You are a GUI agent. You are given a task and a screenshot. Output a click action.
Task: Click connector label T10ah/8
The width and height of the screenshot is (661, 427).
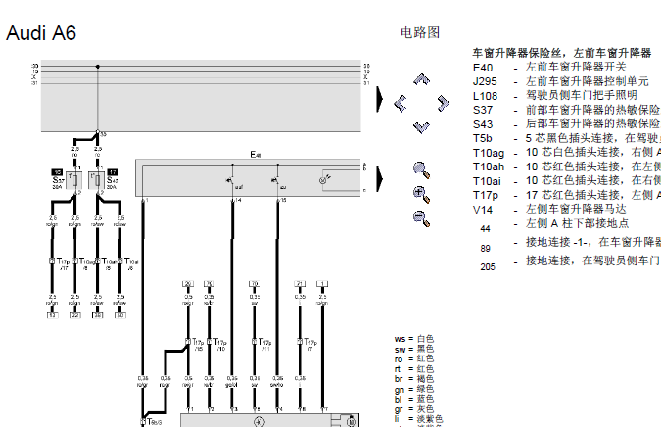click(x=109, y=263)
